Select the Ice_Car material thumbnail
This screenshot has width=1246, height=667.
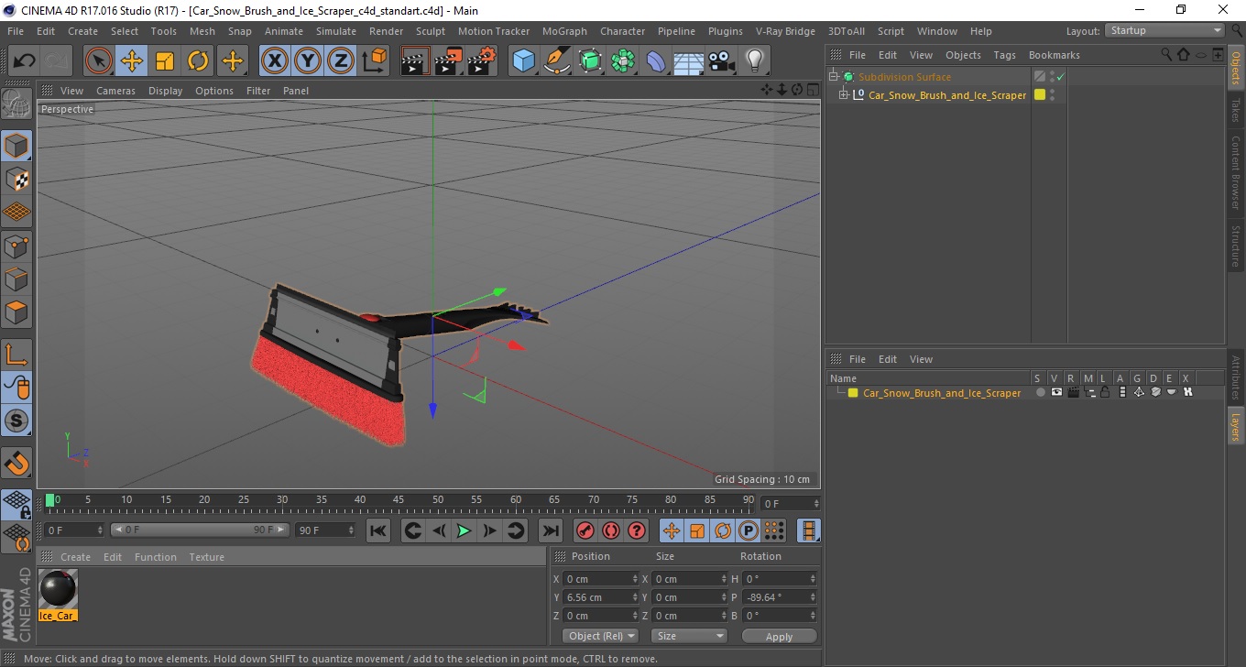59,589
